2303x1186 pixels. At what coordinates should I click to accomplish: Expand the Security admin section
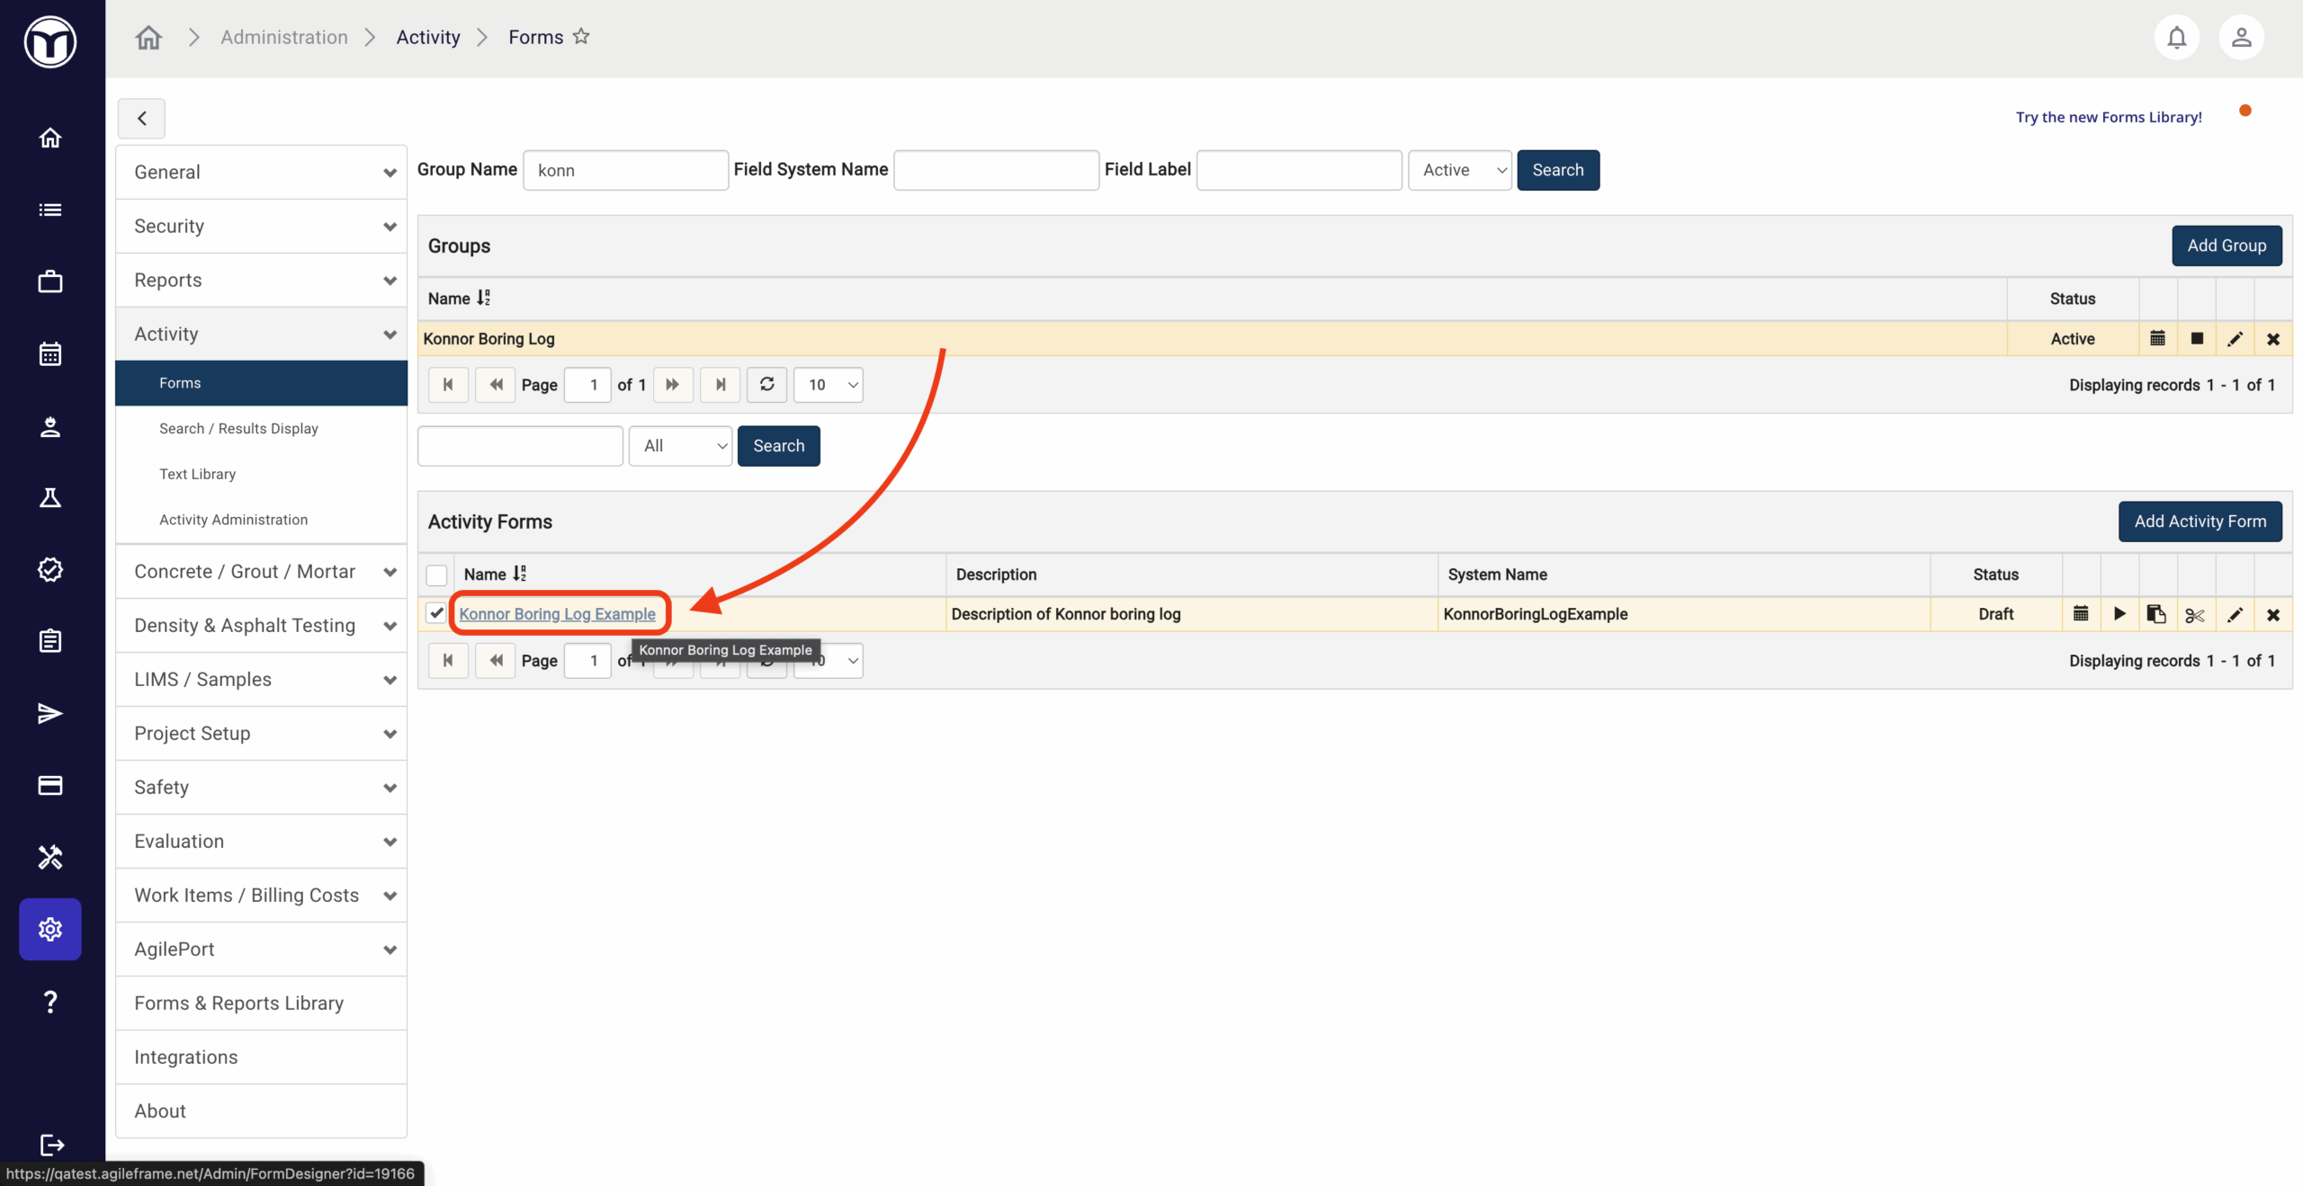tap(261, 226)
